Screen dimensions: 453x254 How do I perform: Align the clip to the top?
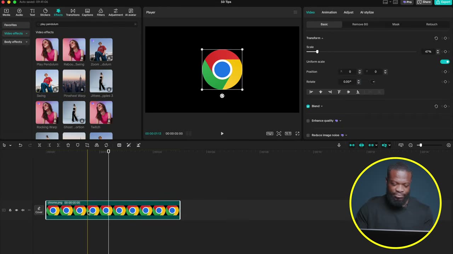(339, 92)
